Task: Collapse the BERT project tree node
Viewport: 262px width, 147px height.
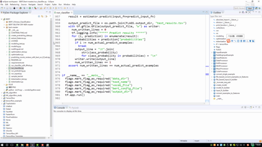Action: [2, 19]
